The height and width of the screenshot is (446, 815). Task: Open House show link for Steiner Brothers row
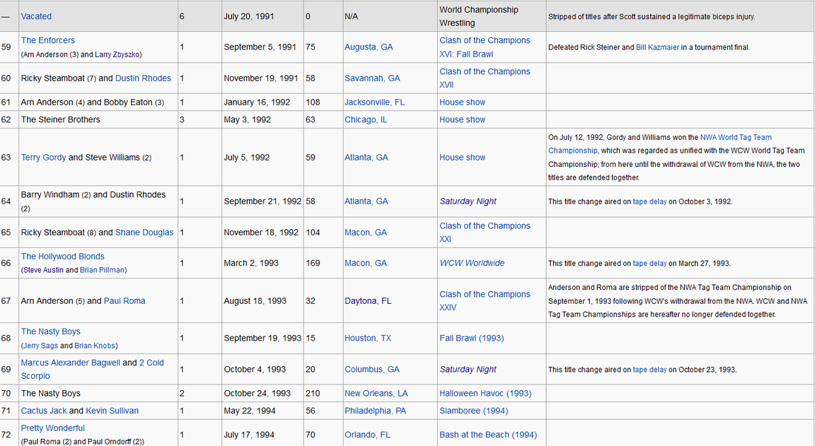(462, 119)
